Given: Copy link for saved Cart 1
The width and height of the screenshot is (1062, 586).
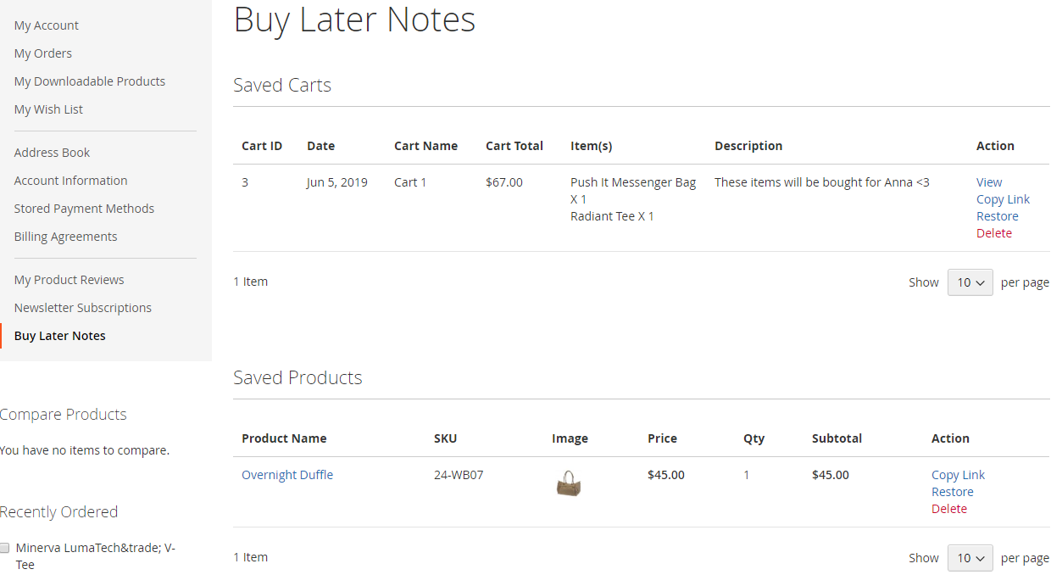Looking at the screenshot, I should tap(1003, 199).
